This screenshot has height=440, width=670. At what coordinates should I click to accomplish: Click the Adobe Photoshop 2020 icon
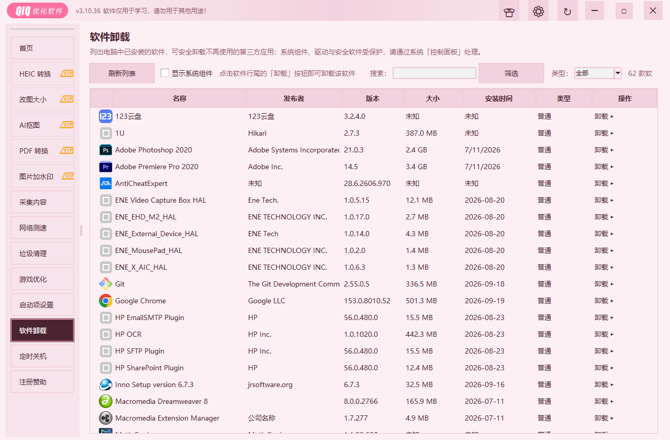tap(106, 150)
